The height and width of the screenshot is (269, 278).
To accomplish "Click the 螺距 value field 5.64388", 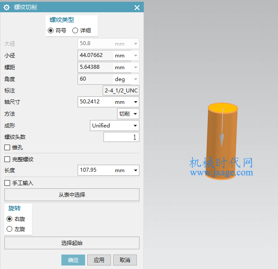I will [x=96, y=67].
